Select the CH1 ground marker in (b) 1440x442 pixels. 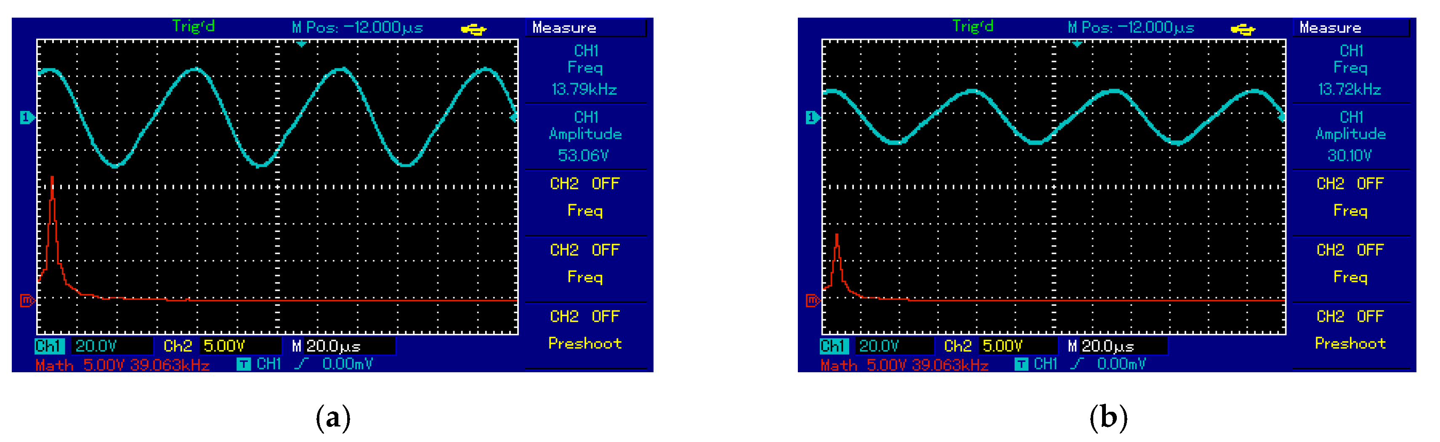pos(813,117)
